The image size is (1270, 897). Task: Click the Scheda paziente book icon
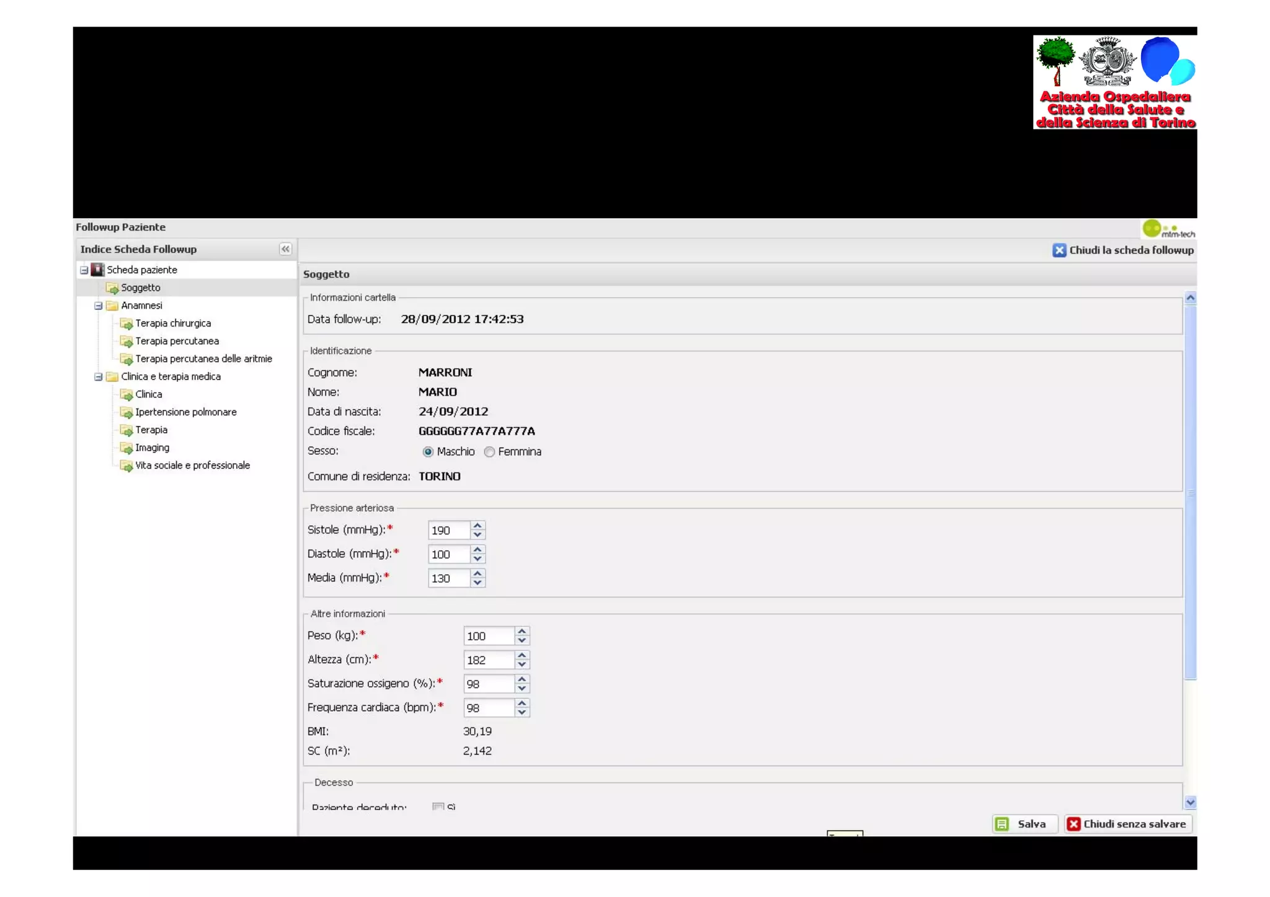pyautogui.click(x=97, y=270)
